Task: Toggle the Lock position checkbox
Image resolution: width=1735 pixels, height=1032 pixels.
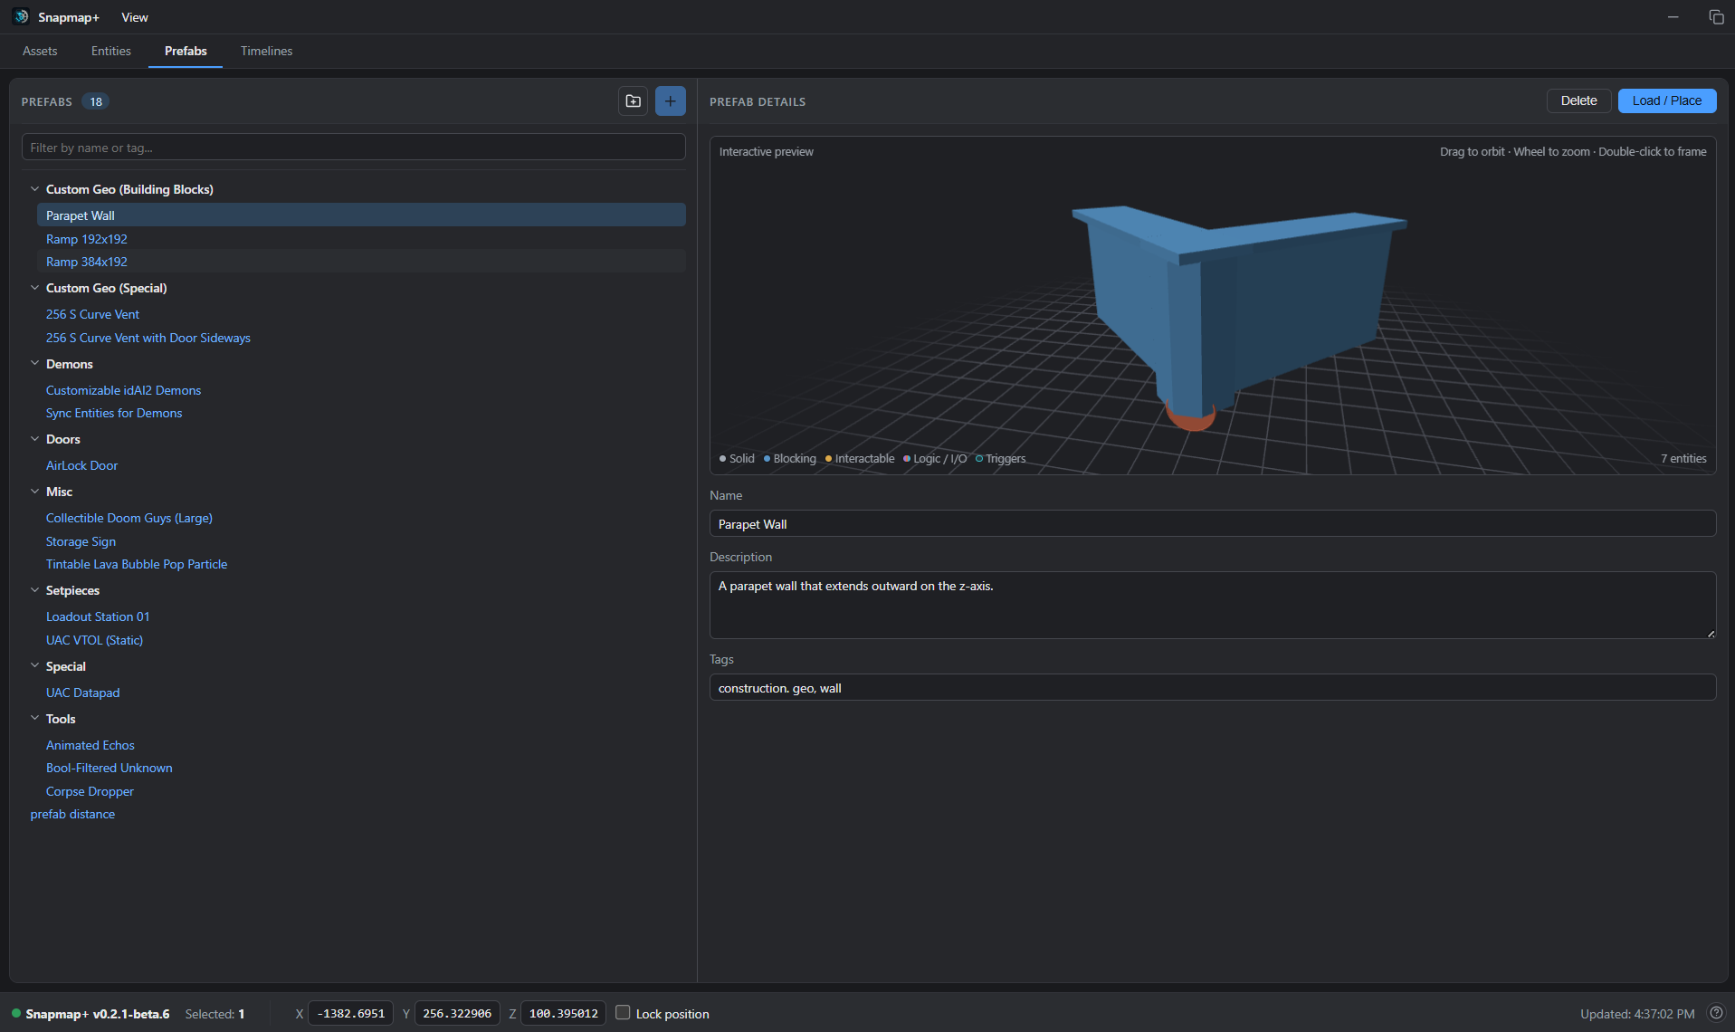Action: 623,1013
